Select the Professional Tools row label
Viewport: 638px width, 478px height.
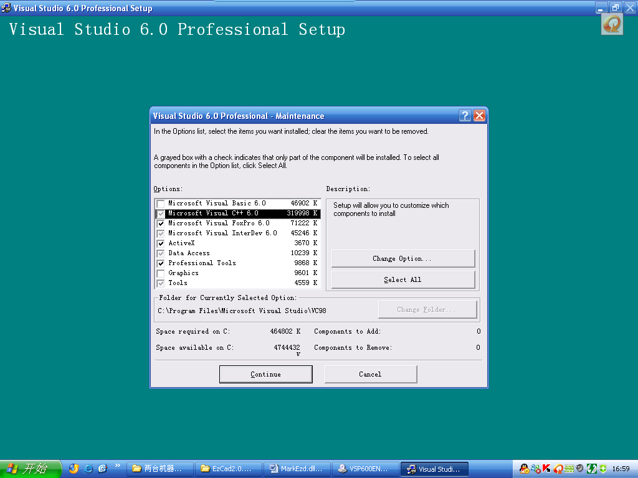coord(202,263)
